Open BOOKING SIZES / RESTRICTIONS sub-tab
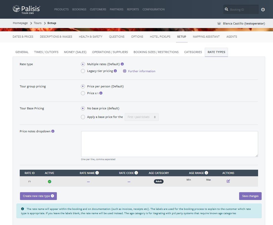Image resolution: width=273 pixels, height=225 pixels. click(x=156, y=52)
